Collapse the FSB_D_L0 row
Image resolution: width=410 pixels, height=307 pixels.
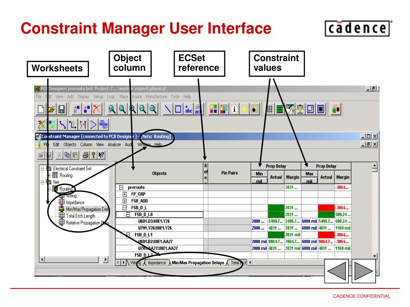pos(128,215)
